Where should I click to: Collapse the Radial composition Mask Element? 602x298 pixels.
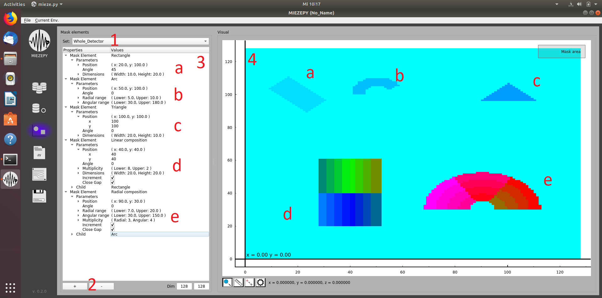click(x=66, y=192)
